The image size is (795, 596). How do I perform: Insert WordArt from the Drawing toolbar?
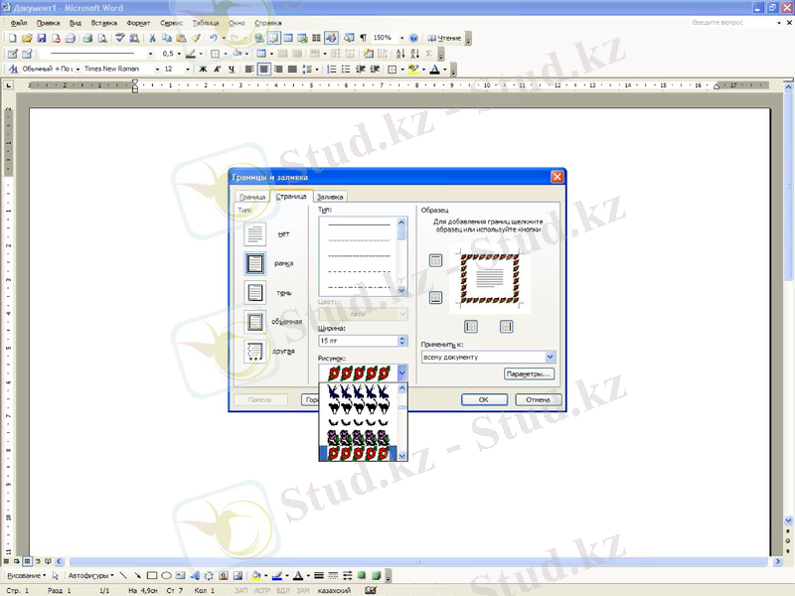[197, 574]
